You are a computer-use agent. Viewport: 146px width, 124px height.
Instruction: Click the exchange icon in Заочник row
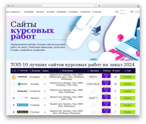click(45, 84)
